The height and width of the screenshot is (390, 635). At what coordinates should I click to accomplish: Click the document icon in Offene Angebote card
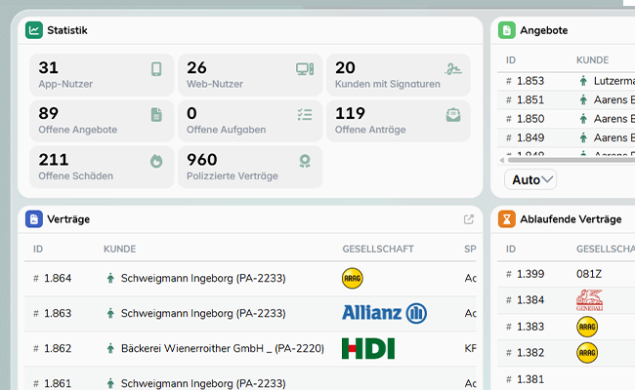point(156,115)
